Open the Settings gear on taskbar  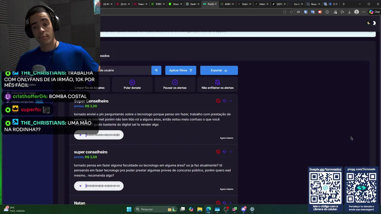click(x=252, y=209)
